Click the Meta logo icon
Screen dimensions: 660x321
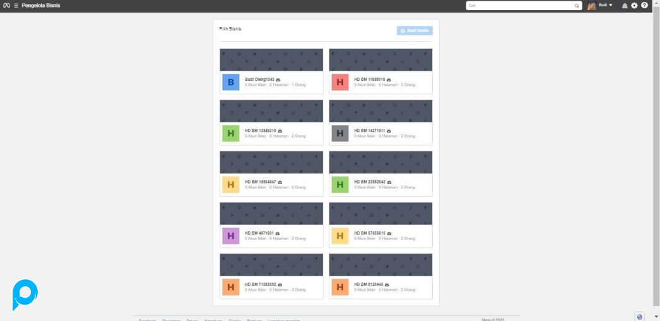tap(6, 5)
